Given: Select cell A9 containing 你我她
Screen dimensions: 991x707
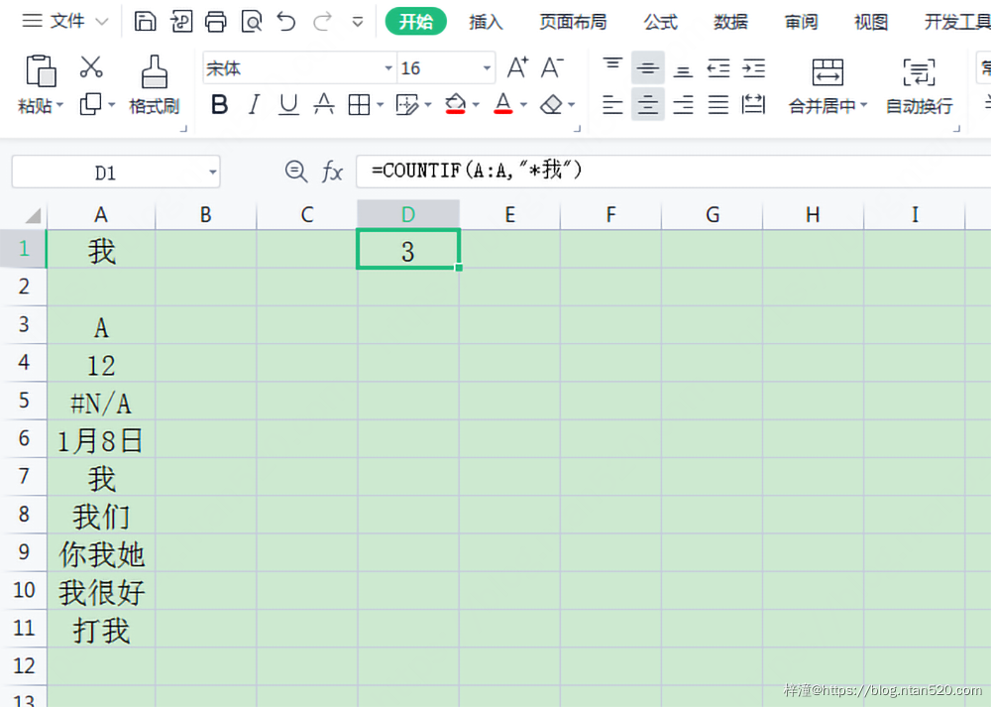Looking at the screenshot, I should click(101, 552).
